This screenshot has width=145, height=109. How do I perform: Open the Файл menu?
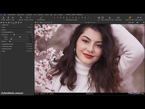(5, 15)
